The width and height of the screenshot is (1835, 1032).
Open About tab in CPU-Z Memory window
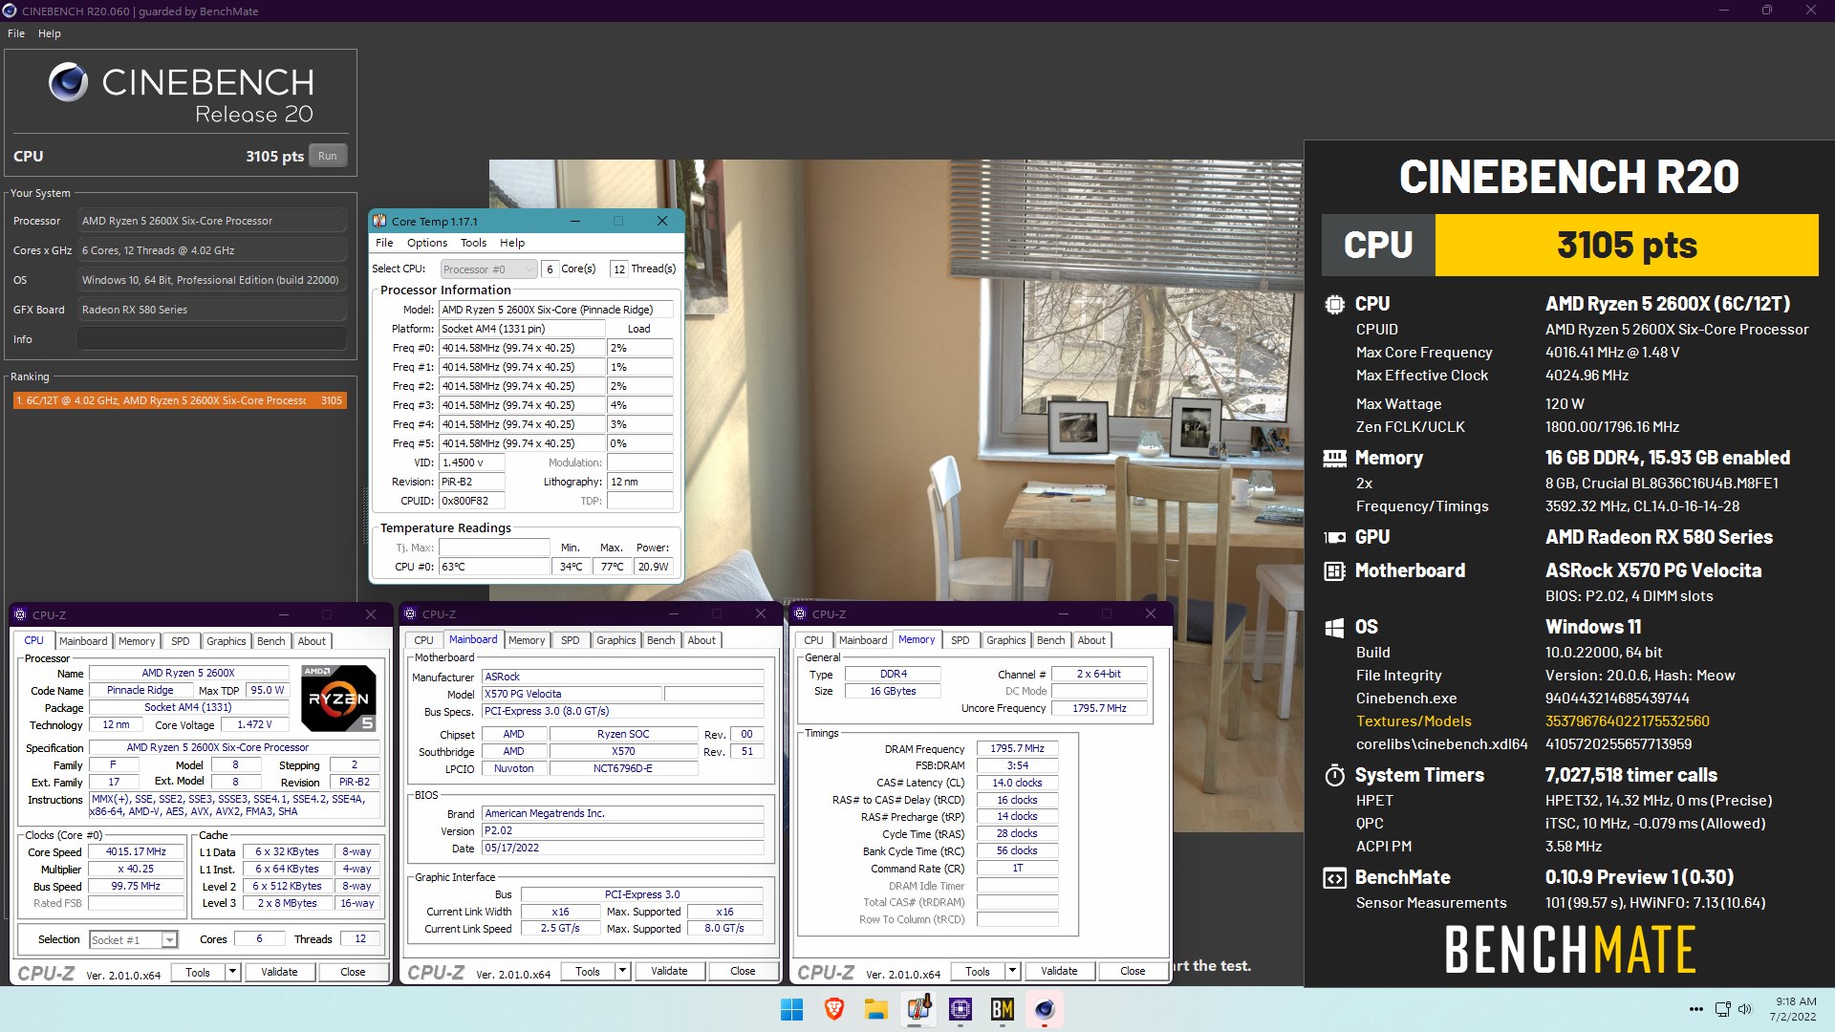click(x=1091, y=640)
